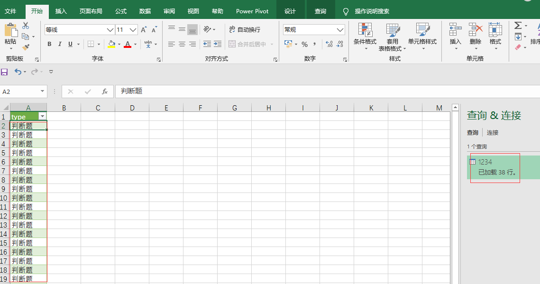Click the AutoSum Σ icon

point(517,26)
